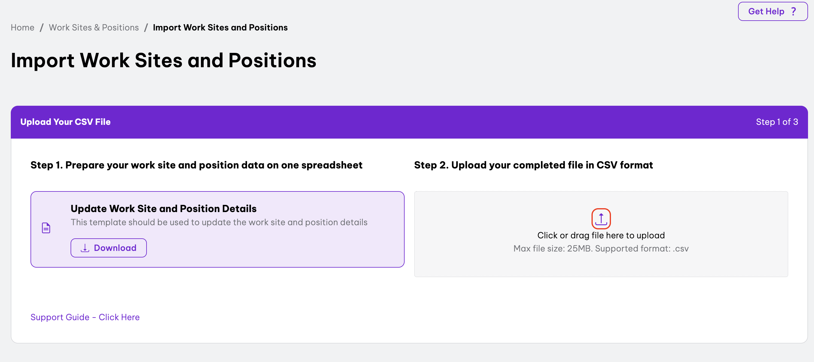Click the Step 1 Prepare spreadsheet heading
The image size is (814, 362).
tap(196, 165)
